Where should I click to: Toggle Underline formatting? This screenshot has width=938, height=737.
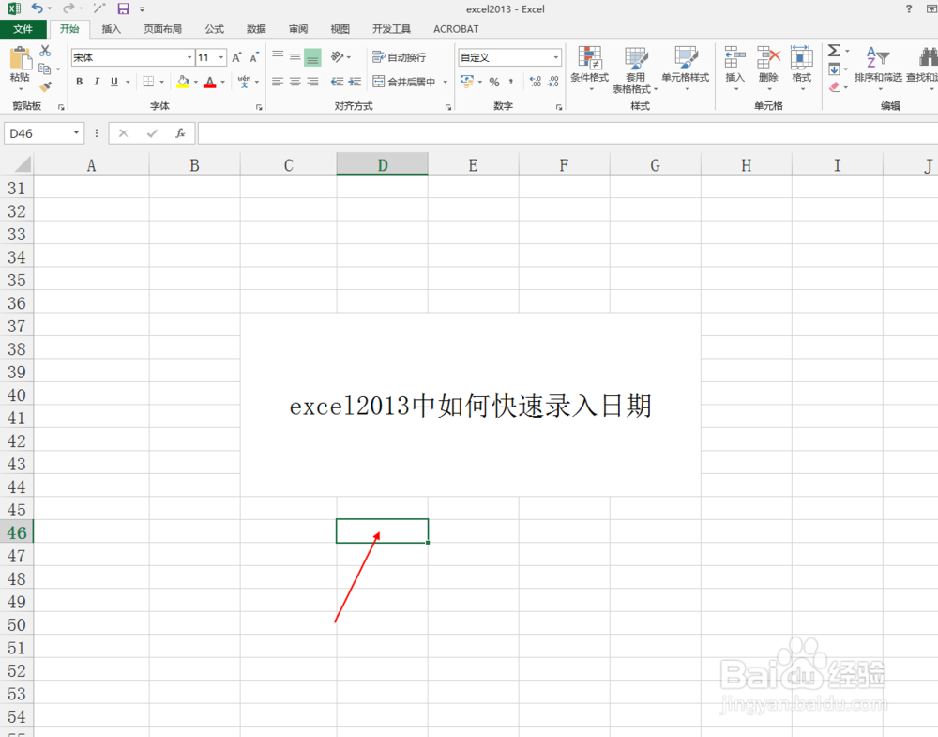(x=114, y=82)
